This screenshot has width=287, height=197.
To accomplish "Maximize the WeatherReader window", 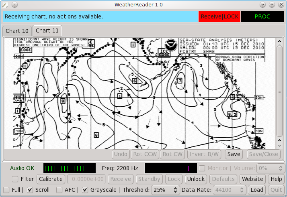I will coord(272,4).
